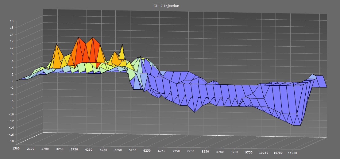The width and height of the screenshot is (340, 159).
Task: Click the x-axis label 2100
Action: tap(31, 149)
